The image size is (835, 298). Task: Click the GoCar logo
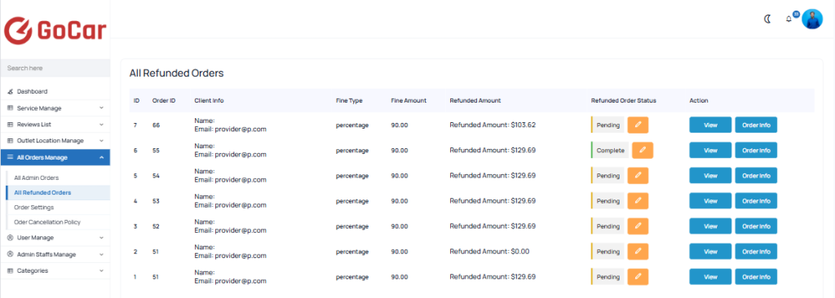[55, 30]
